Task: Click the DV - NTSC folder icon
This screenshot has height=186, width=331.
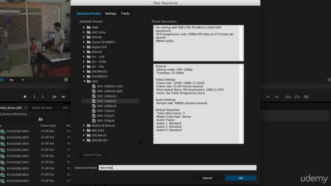Action: pos(88,61)
